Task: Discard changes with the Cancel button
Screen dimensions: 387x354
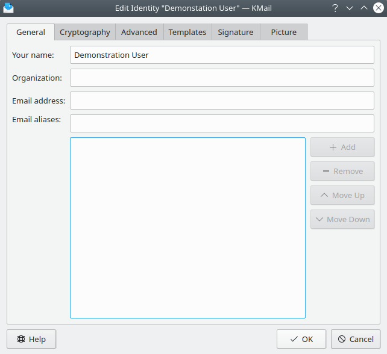Action: point(356,339)
